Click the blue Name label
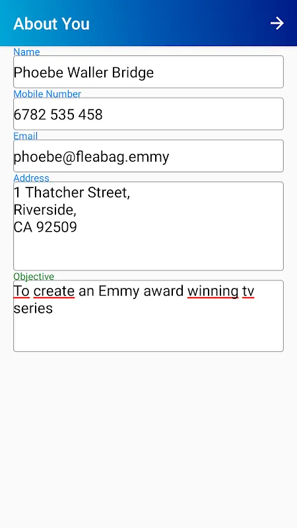The image size is (297, 528). (x=26, y=51)
